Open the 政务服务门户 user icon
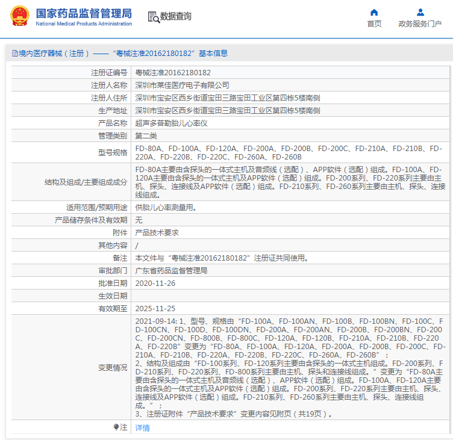 [420, 13]
